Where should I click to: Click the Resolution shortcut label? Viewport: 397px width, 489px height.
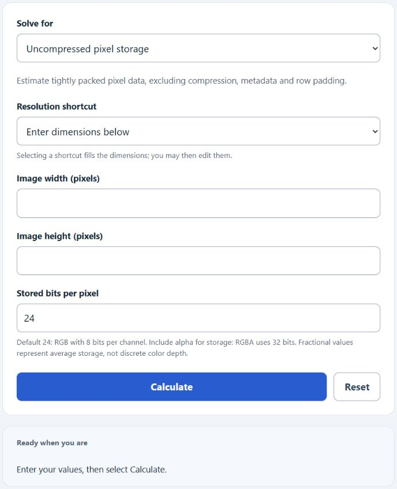[57, 106]
